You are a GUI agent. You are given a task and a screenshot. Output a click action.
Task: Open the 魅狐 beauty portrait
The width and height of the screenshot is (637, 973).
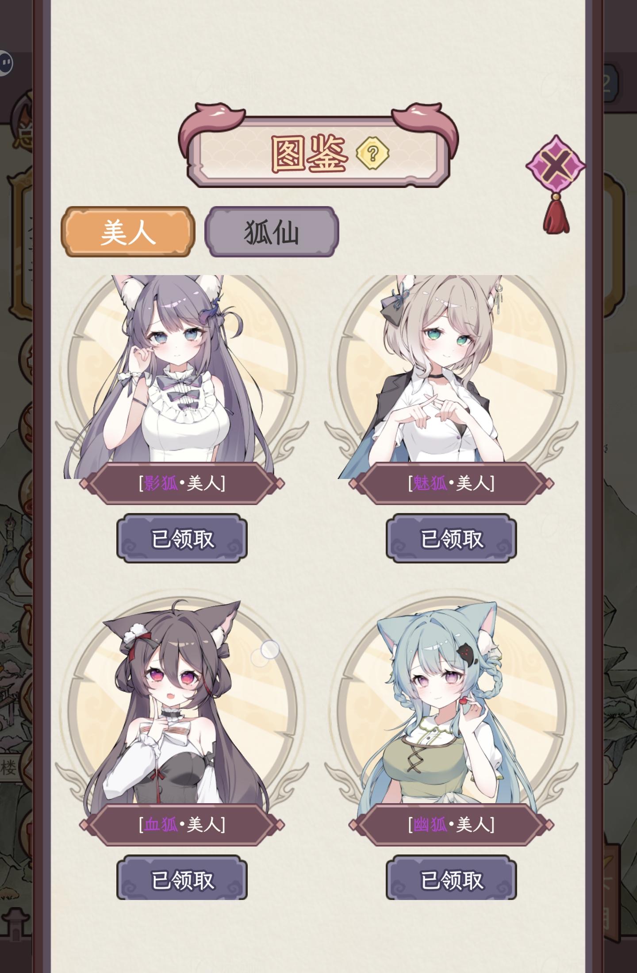(x=451, y=376)
